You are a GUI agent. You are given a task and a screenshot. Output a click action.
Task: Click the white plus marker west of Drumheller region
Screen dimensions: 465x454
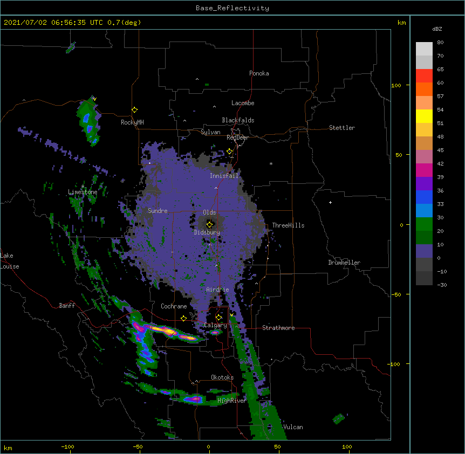[x=330, y=202]
